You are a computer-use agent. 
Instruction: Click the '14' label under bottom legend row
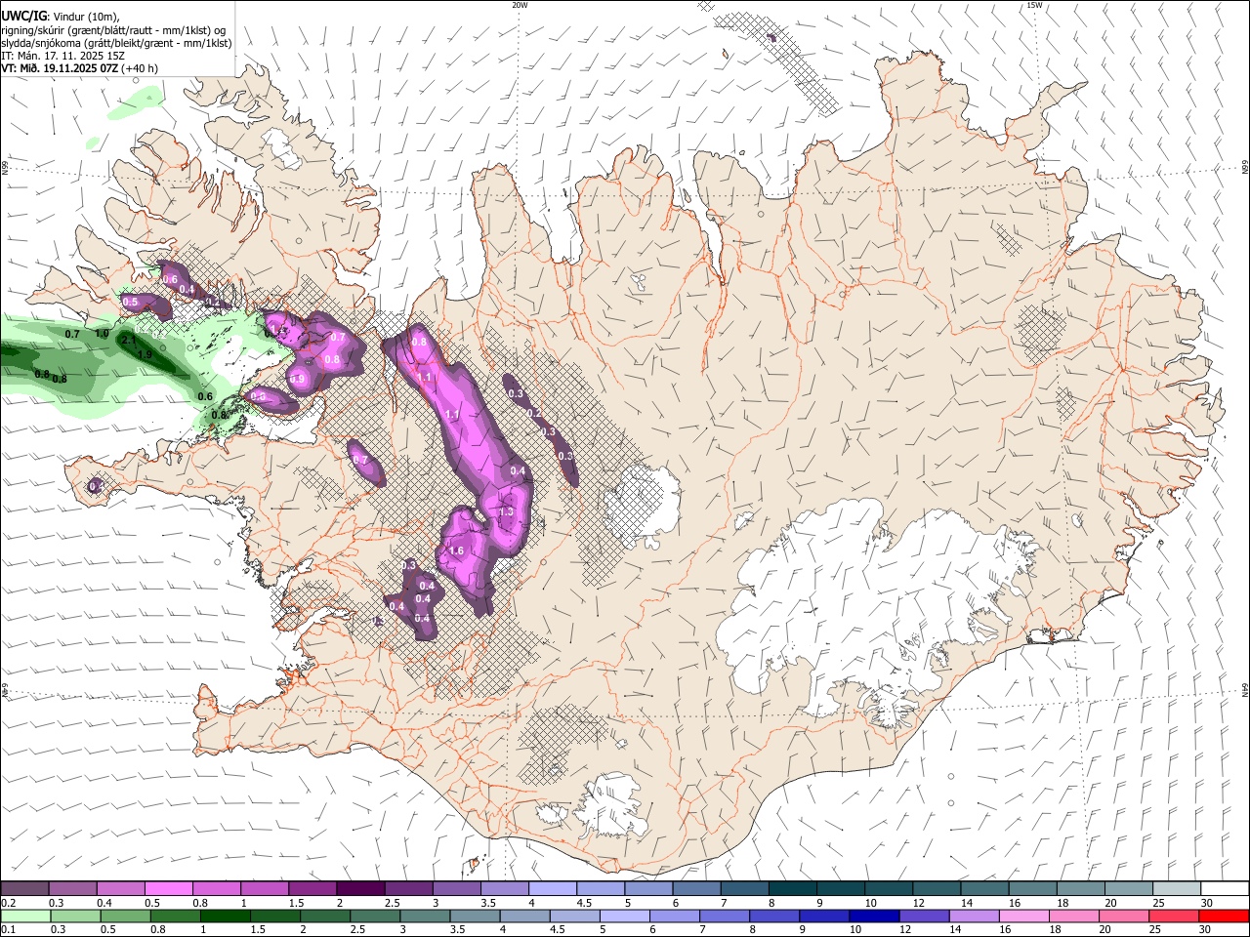point(955,929)
